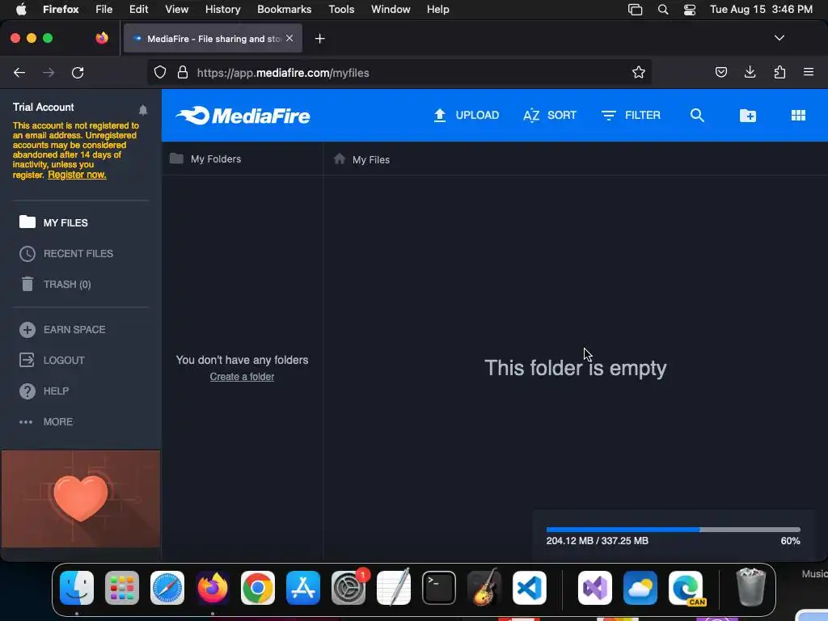This screenshot has height=621, width=828.
Task: Launch Visual Studio Code from Dock
Action: click(x=529, y=588)
